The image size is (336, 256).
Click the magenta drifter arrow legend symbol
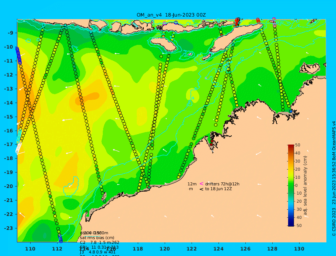coord(202,184)
